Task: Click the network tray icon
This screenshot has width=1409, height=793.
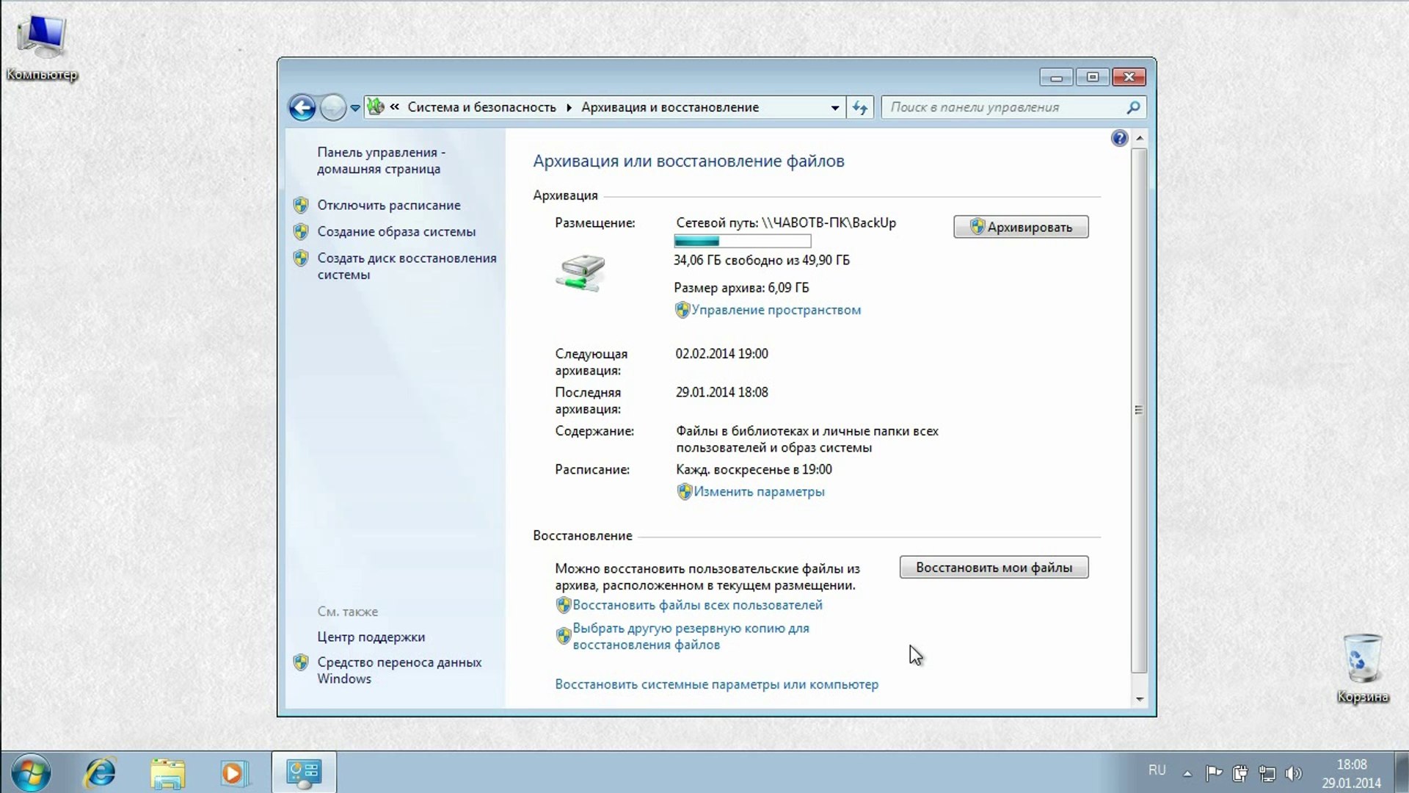Action: coord(1267,772)
